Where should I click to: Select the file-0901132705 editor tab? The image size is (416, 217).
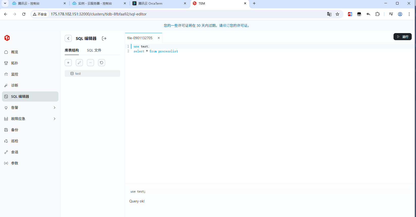140,38
